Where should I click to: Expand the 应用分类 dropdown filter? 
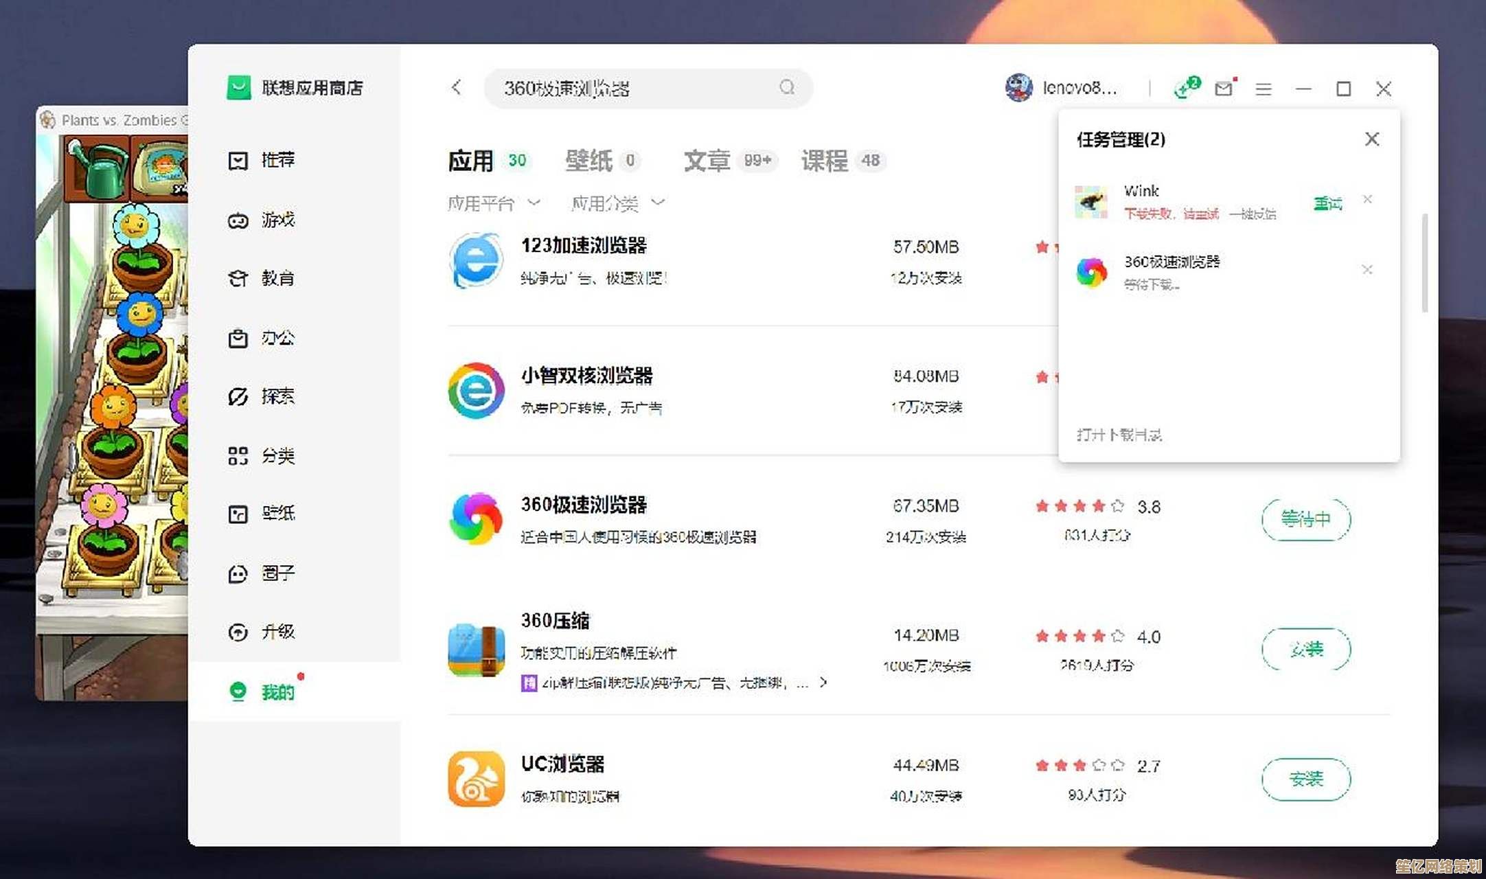617,203
